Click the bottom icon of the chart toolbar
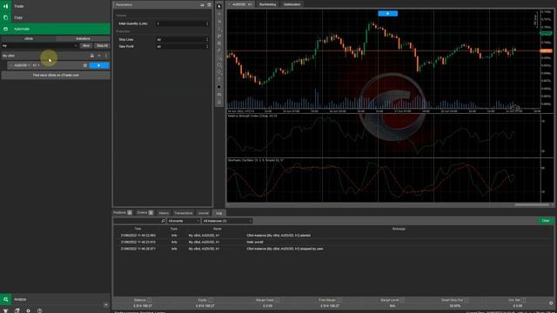The image size is (557, 313). pyautogui.click(x=219, y=103)
